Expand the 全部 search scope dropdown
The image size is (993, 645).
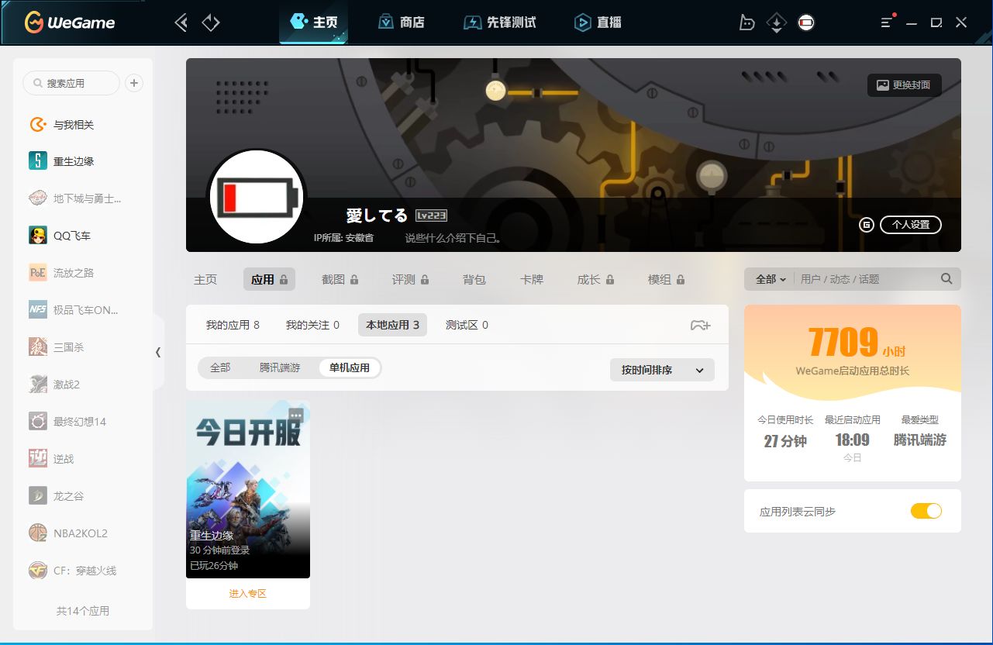pos(771,279)
